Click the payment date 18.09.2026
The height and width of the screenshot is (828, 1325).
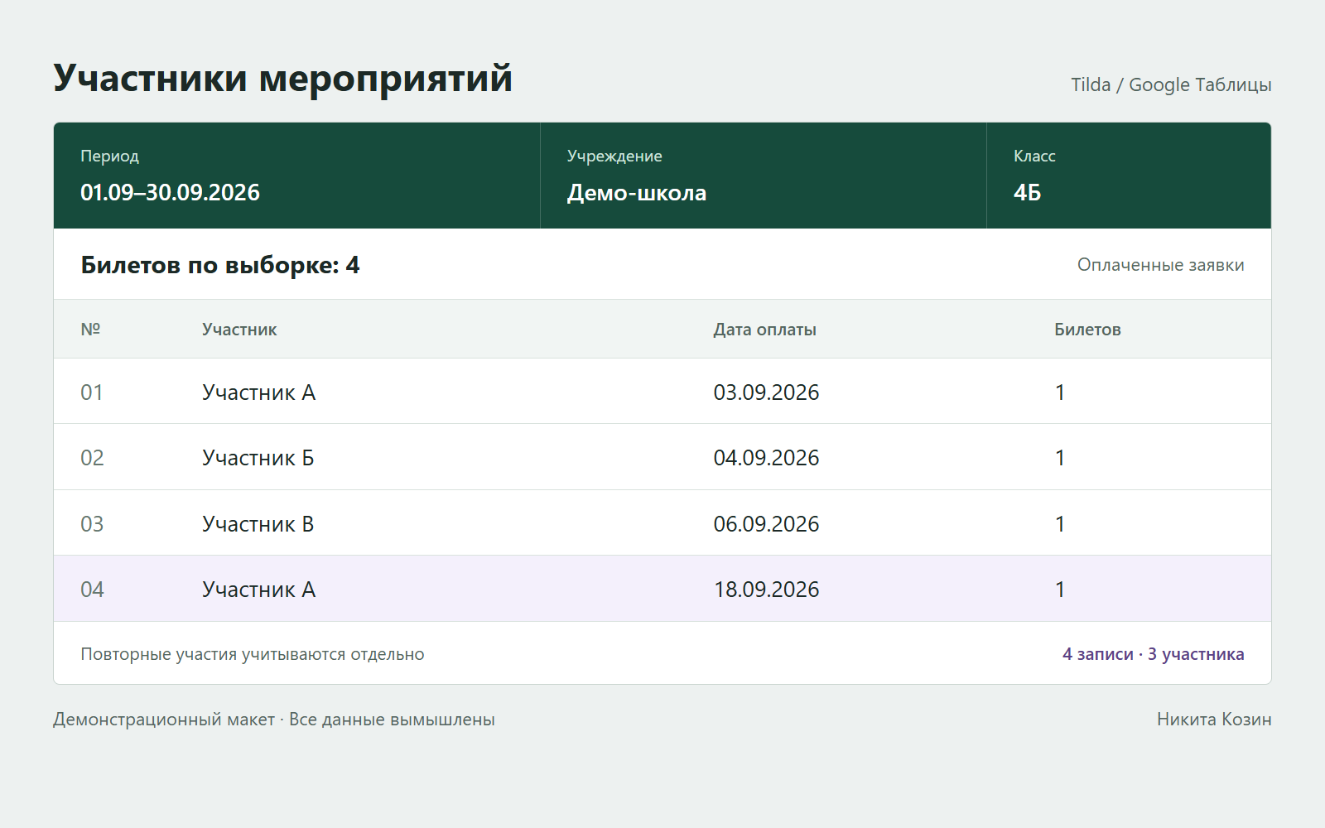point(766,590)
